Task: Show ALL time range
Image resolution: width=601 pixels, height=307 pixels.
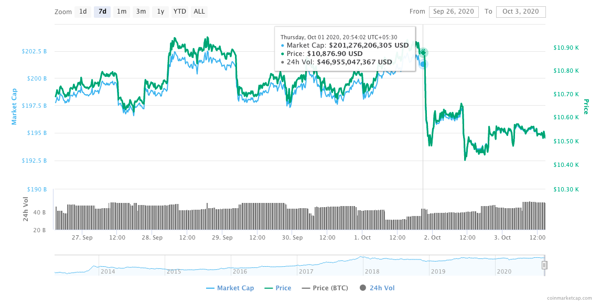Action: tap(199, 12)
